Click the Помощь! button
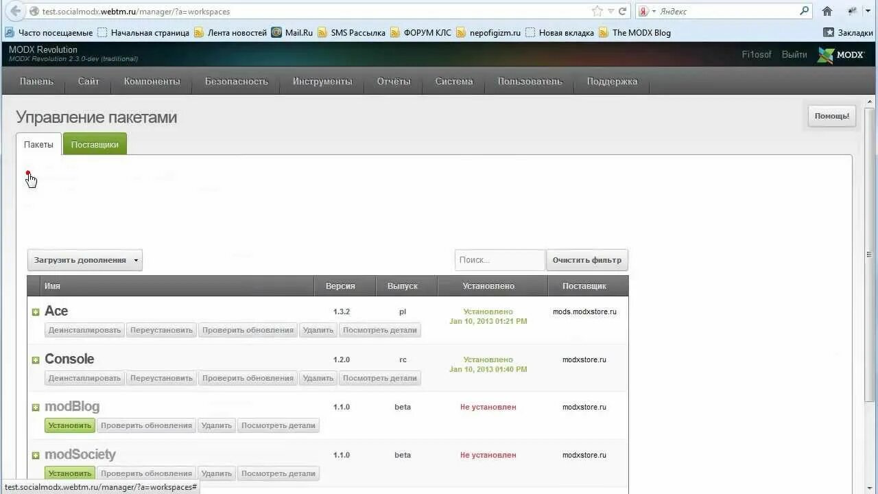Image resolution: width=878 pixels, height=494 pixels. click(x=832, y=116)
